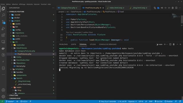Collapse the DataFixtures folder
Viewport: 183px width, 103px height.
click(31, 48)
